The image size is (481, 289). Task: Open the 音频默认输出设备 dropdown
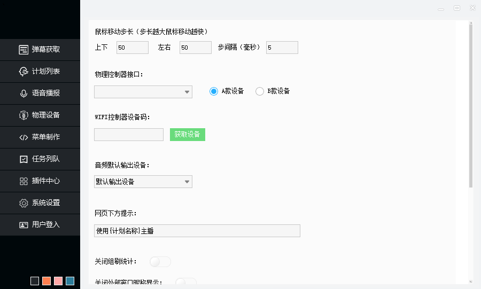pos(143,182)
